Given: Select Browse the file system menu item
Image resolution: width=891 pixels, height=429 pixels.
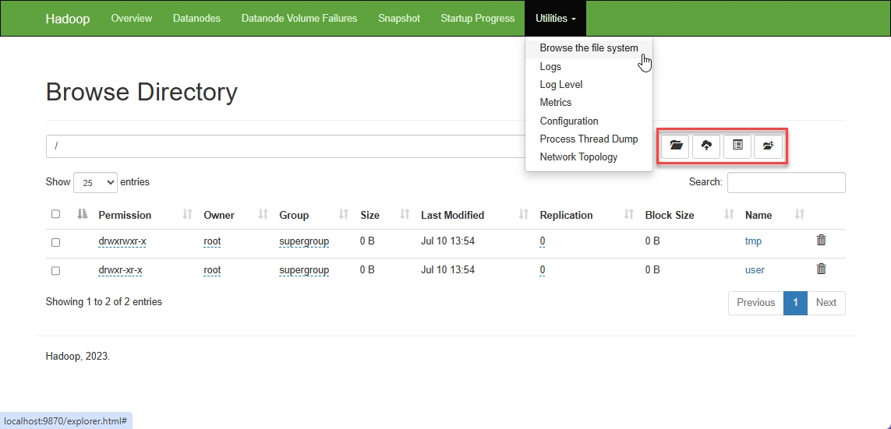Looking at the screenshot, I should pos(589,48).
